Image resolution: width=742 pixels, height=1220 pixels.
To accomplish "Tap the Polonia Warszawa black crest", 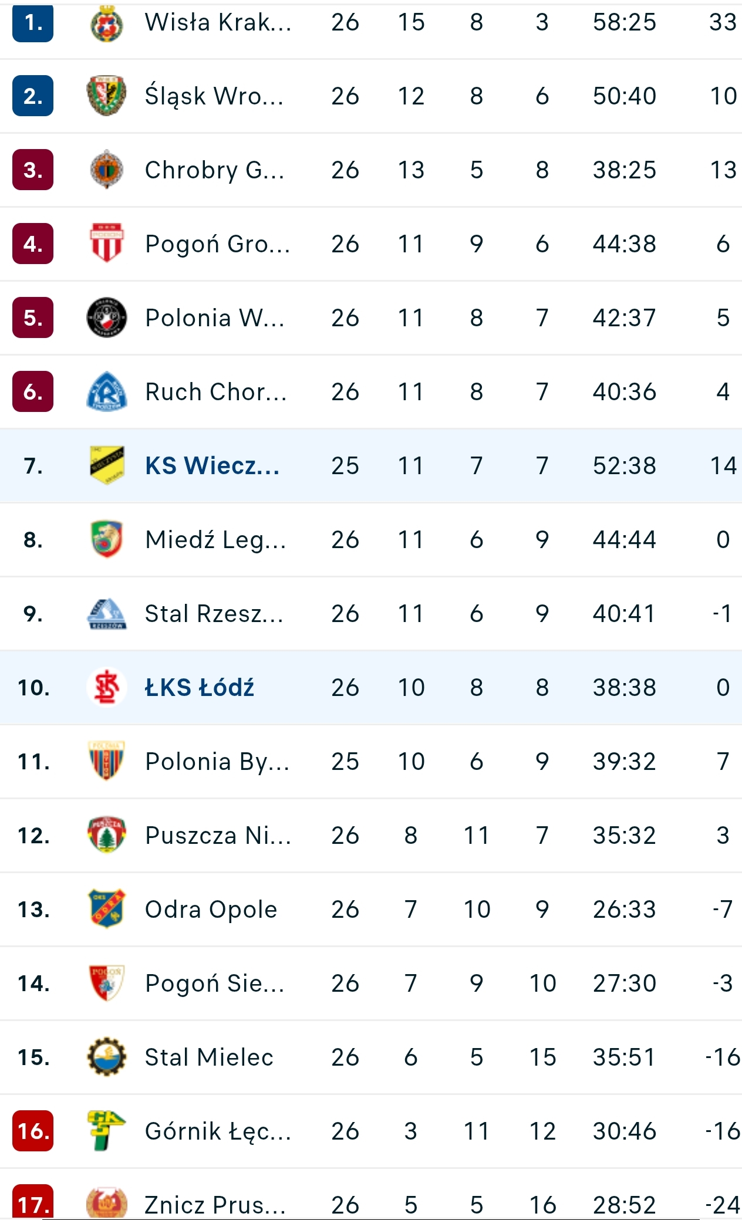I will [106, 317].
